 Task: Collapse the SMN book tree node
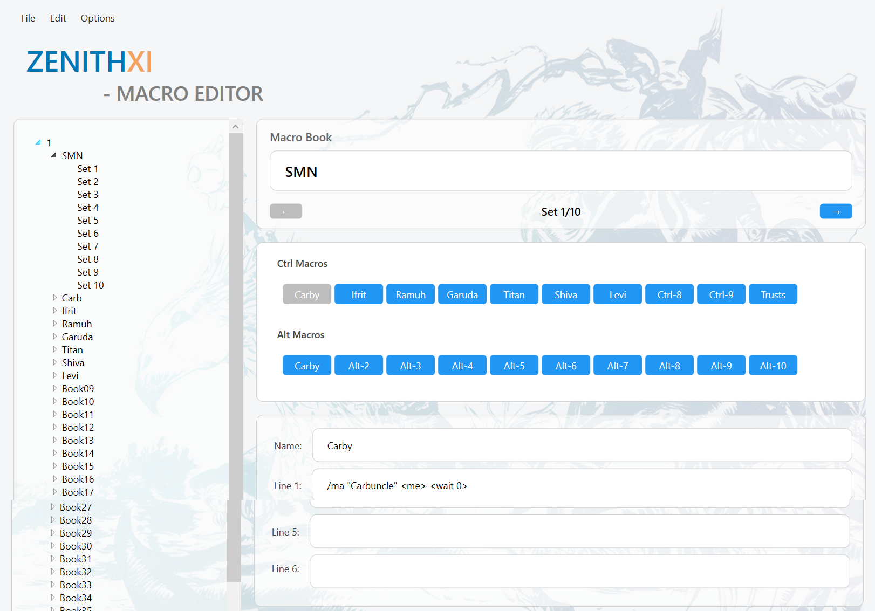[54, 155]
